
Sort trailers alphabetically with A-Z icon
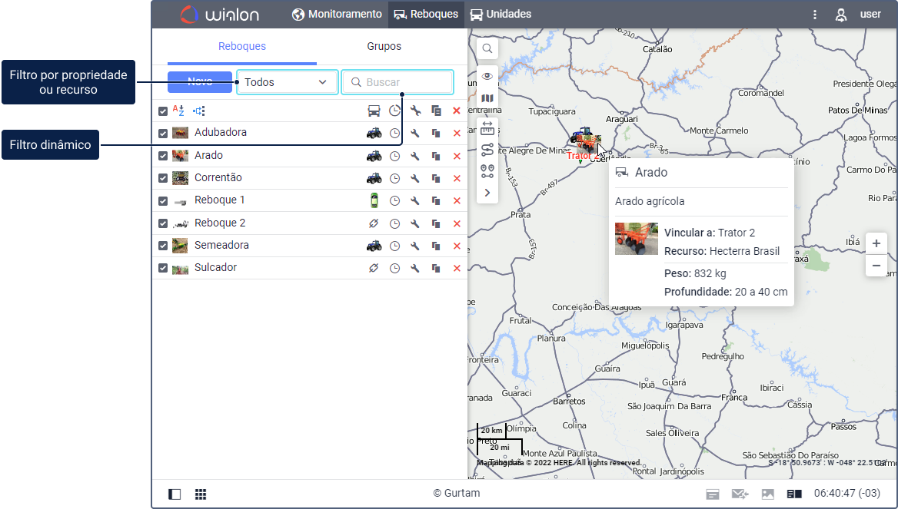pyautogui.click(x=178, y=111)
